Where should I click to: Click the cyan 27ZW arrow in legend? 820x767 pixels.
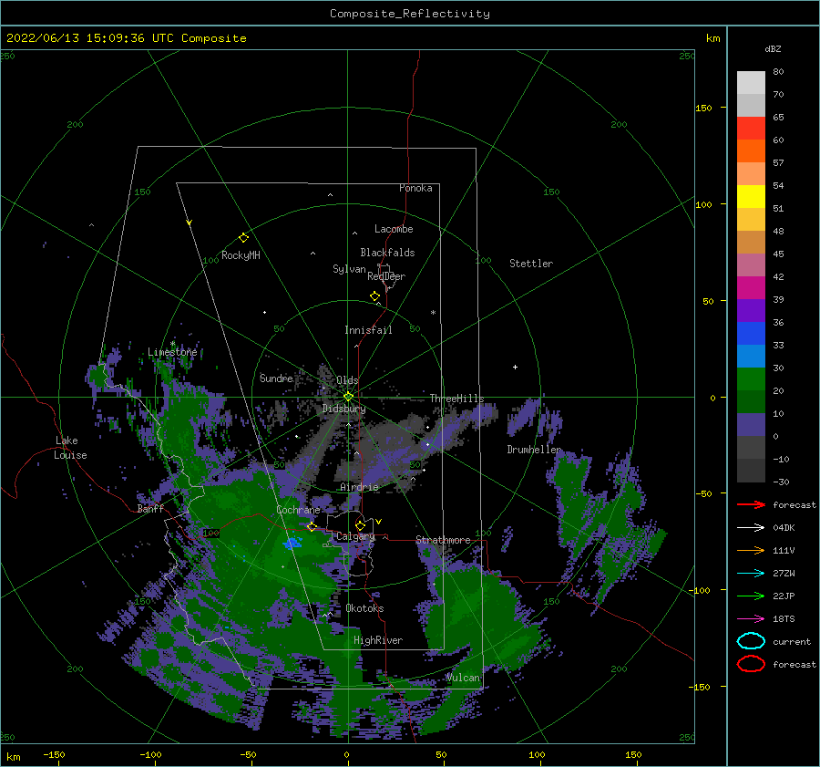point(751,574)
